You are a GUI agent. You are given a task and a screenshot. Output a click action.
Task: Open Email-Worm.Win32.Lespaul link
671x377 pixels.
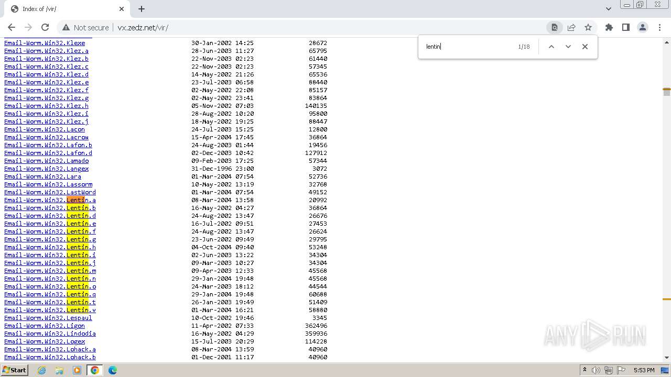point(48,318)
